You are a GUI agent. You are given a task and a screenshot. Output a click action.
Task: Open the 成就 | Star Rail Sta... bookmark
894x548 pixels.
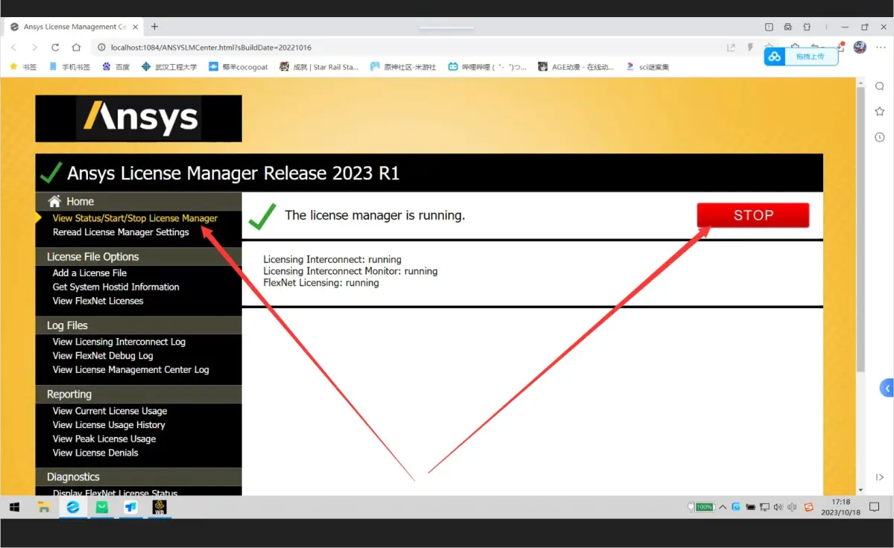coord(319,67)
